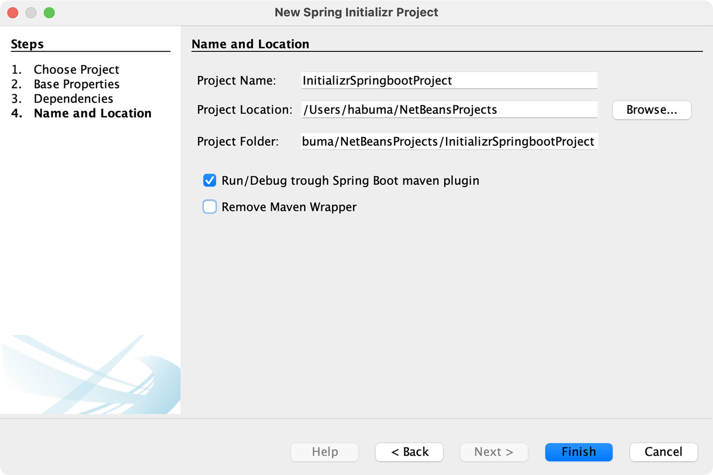Click the gray minimize window button
This screenshot has width=713, height=475.
pos(31,13)
